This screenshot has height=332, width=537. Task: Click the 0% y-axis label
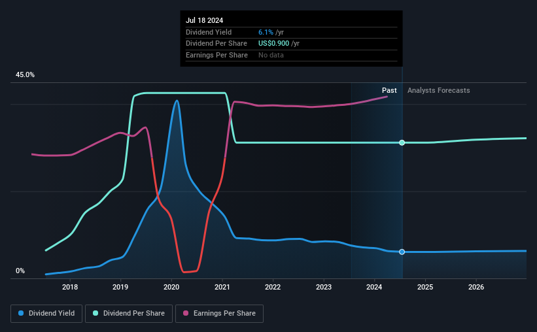pos(20,271)
